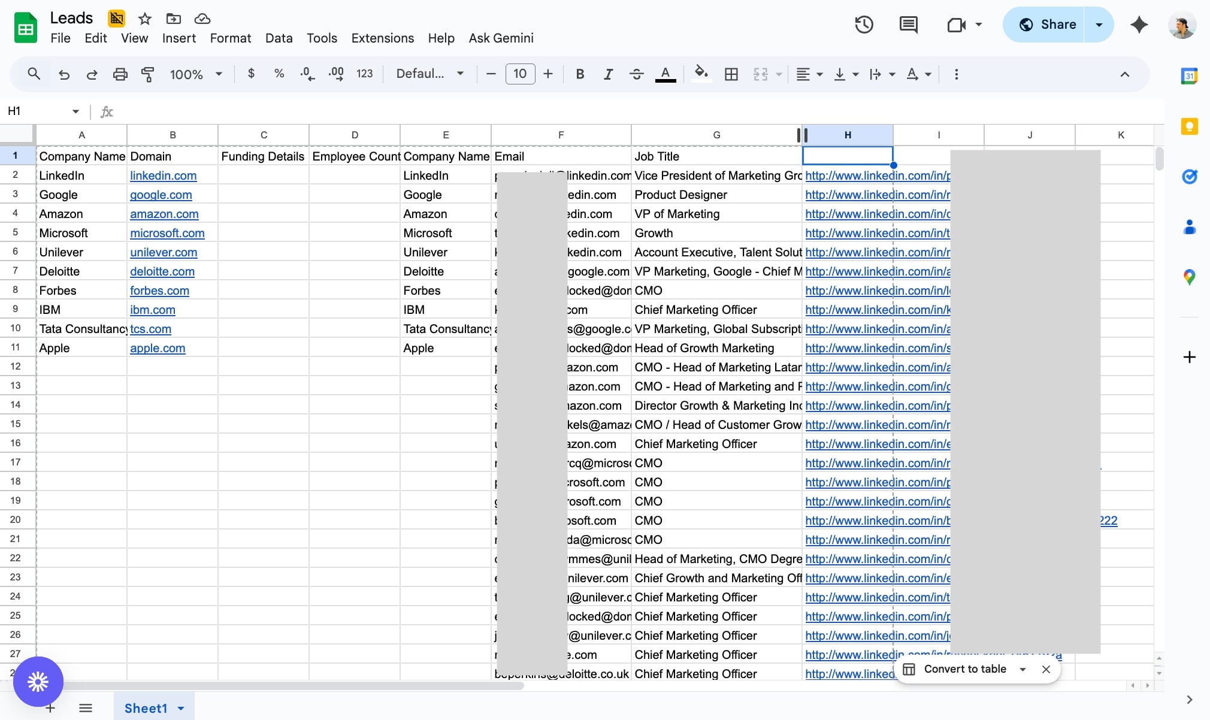Open Google Calendar side panel
1210x720 pixels.
(x=1189, y=76)
